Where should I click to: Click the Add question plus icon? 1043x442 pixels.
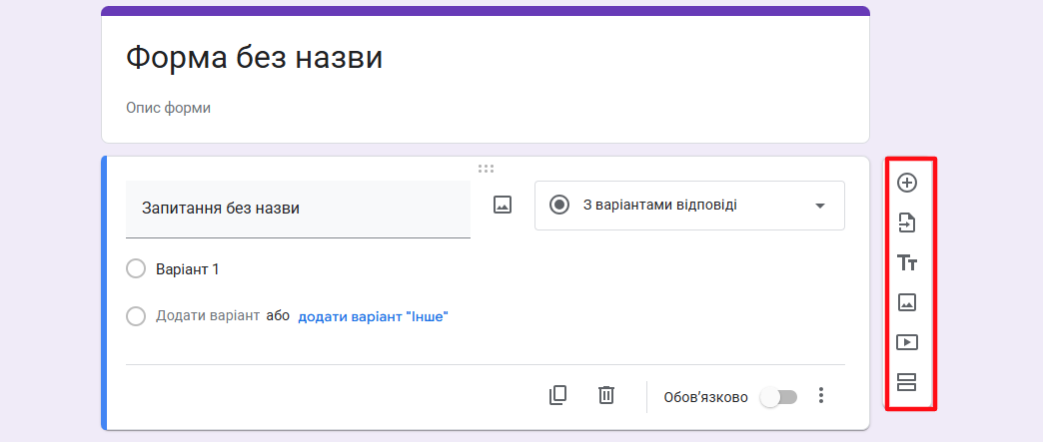[x=906, y=183]
